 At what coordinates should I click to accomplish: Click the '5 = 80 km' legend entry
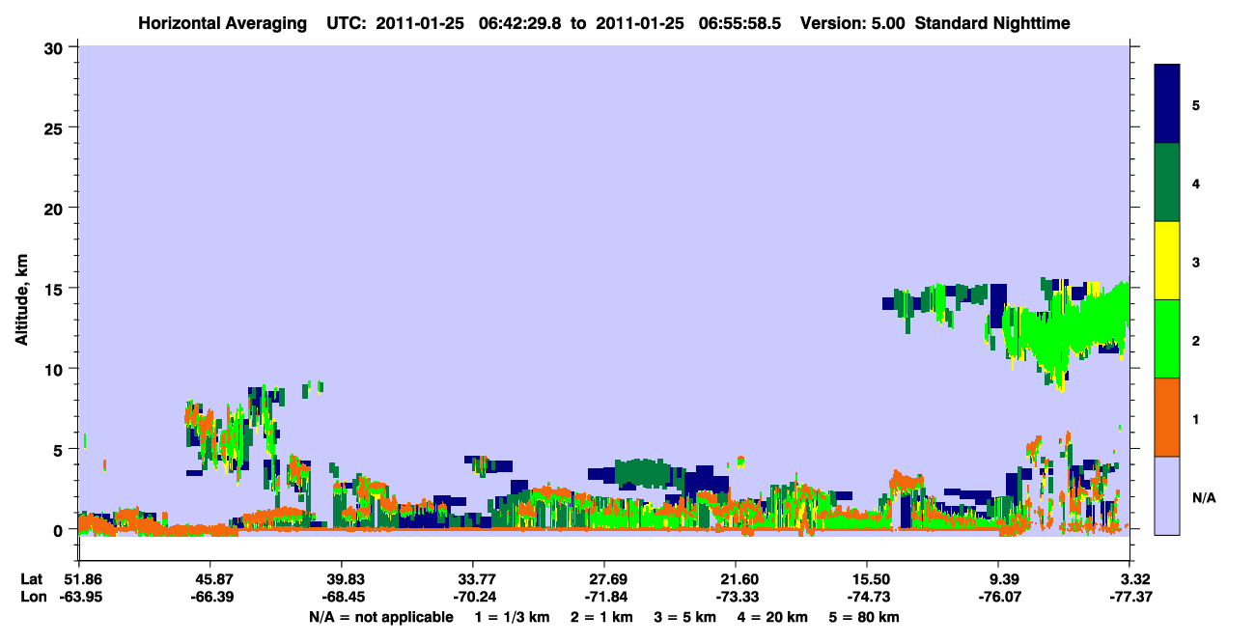(865, 616)
